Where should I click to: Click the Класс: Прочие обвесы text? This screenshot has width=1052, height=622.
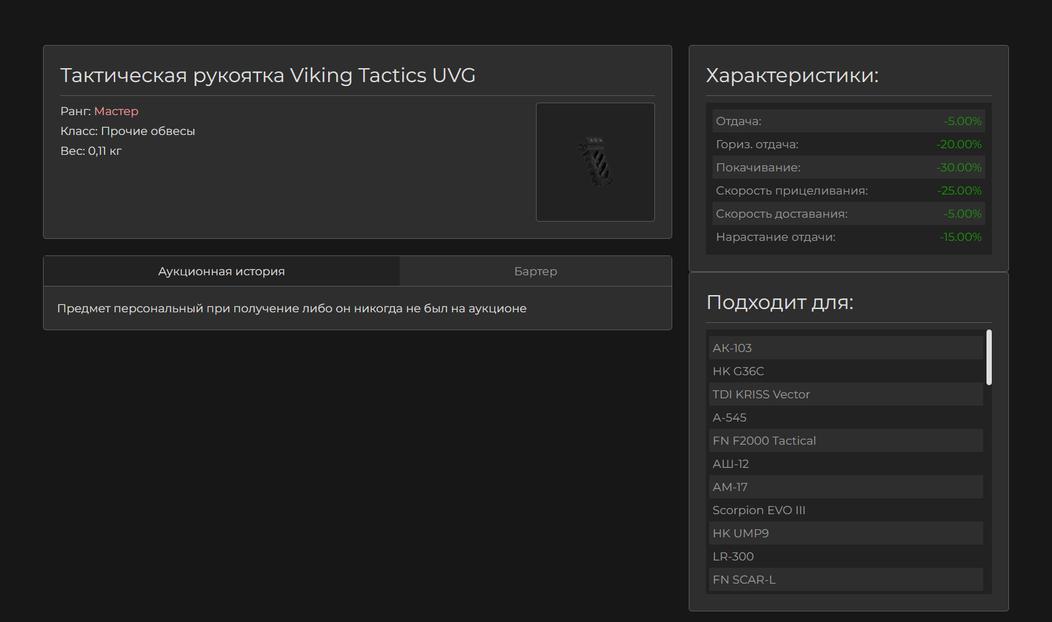pos(128,131)
